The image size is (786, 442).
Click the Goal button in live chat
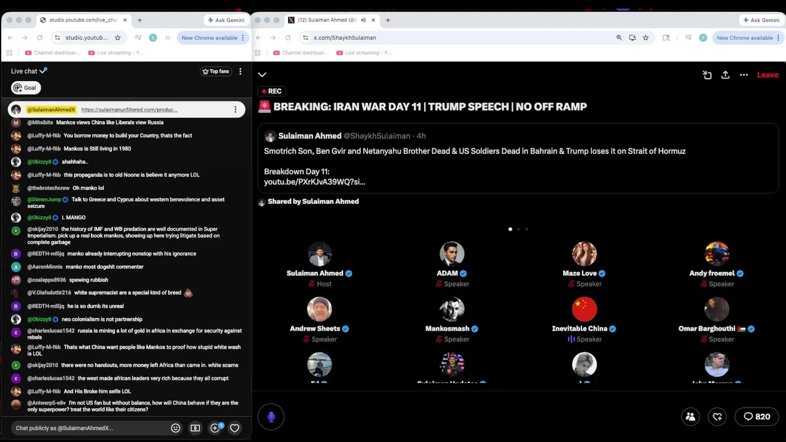[26, 88]
